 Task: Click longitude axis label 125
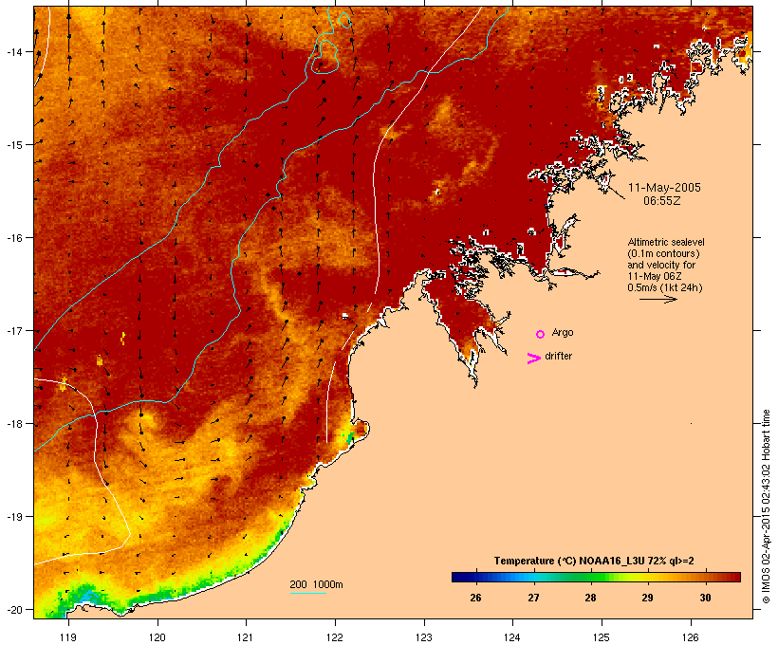coord(602,637)
